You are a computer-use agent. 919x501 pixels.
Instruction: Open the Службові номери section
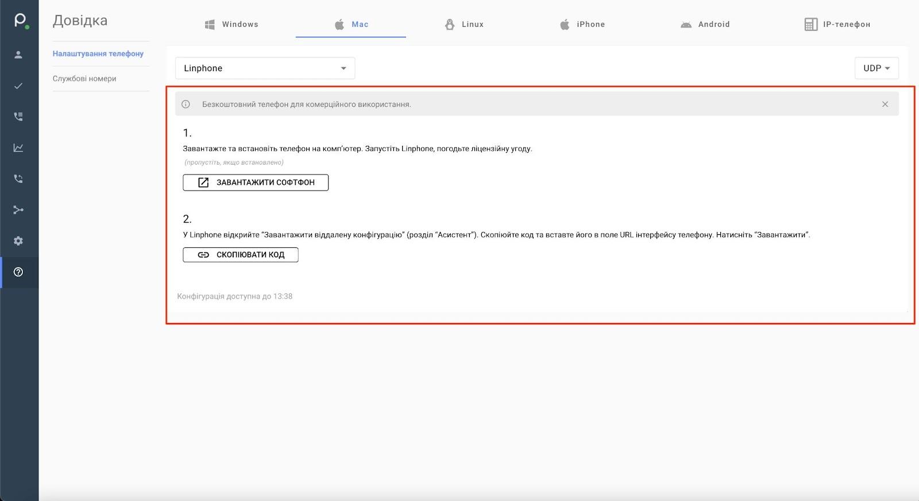84,79
